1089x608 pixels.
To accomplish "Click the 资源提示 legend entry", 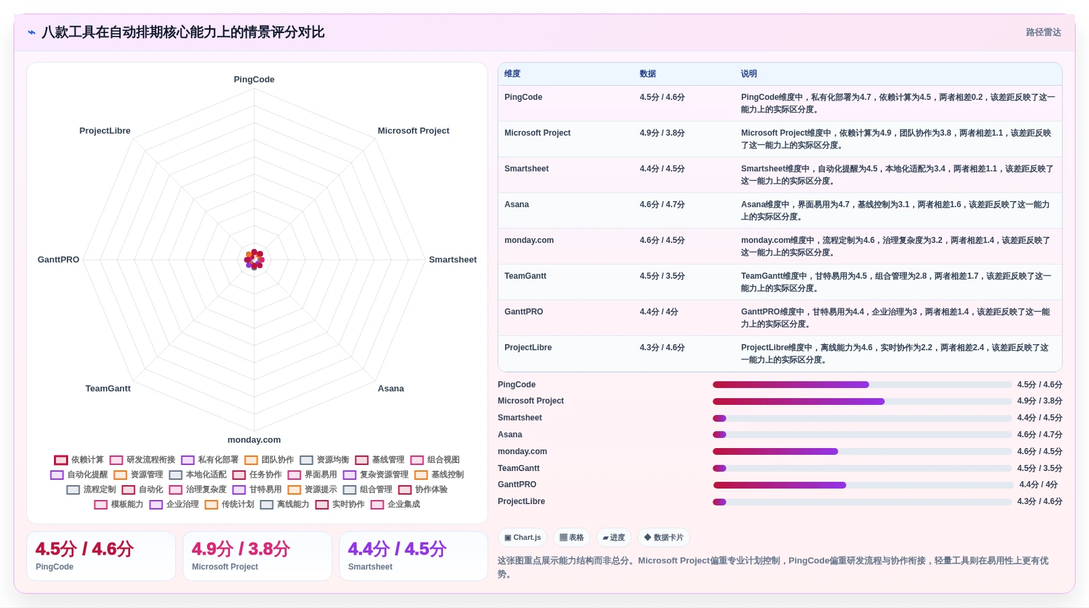I will click(x=312, y=489).
